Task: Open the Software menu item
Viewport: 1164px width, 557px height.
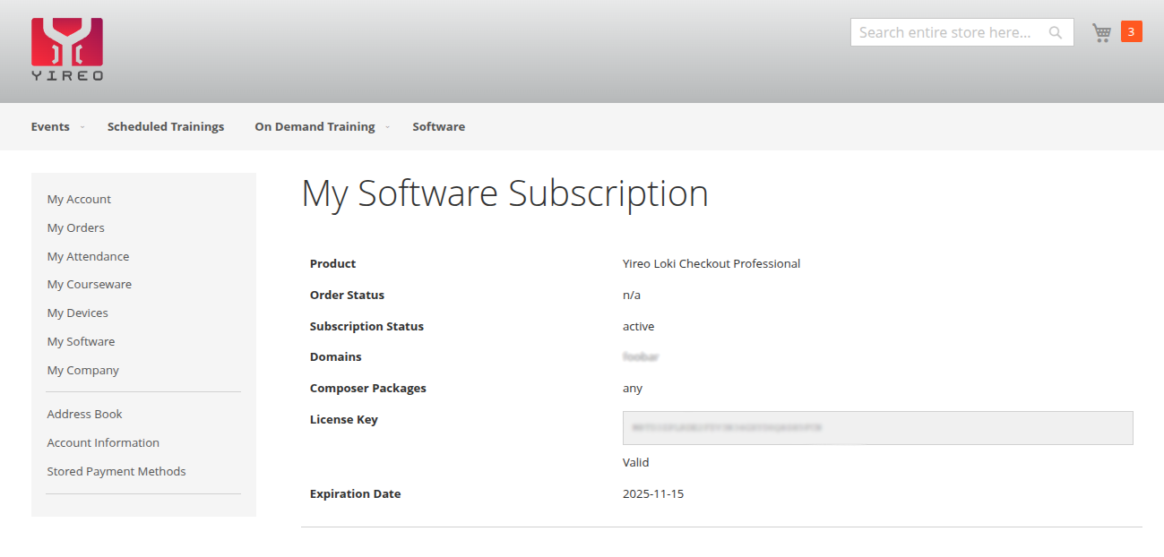Action: 438,127
